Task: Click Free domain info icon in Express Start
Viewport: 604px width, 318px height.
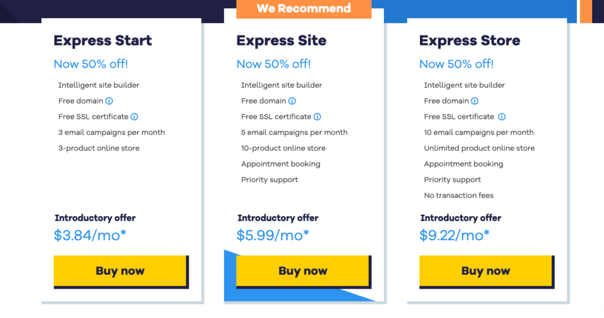Action: (109, 101)
